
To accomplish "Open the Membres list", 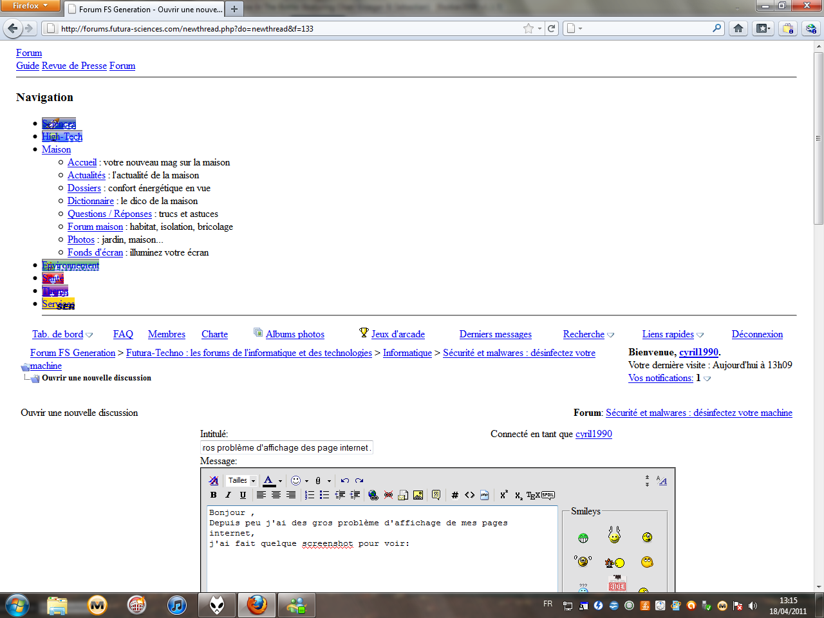I will pyautogui.click(x=167, y=334).
